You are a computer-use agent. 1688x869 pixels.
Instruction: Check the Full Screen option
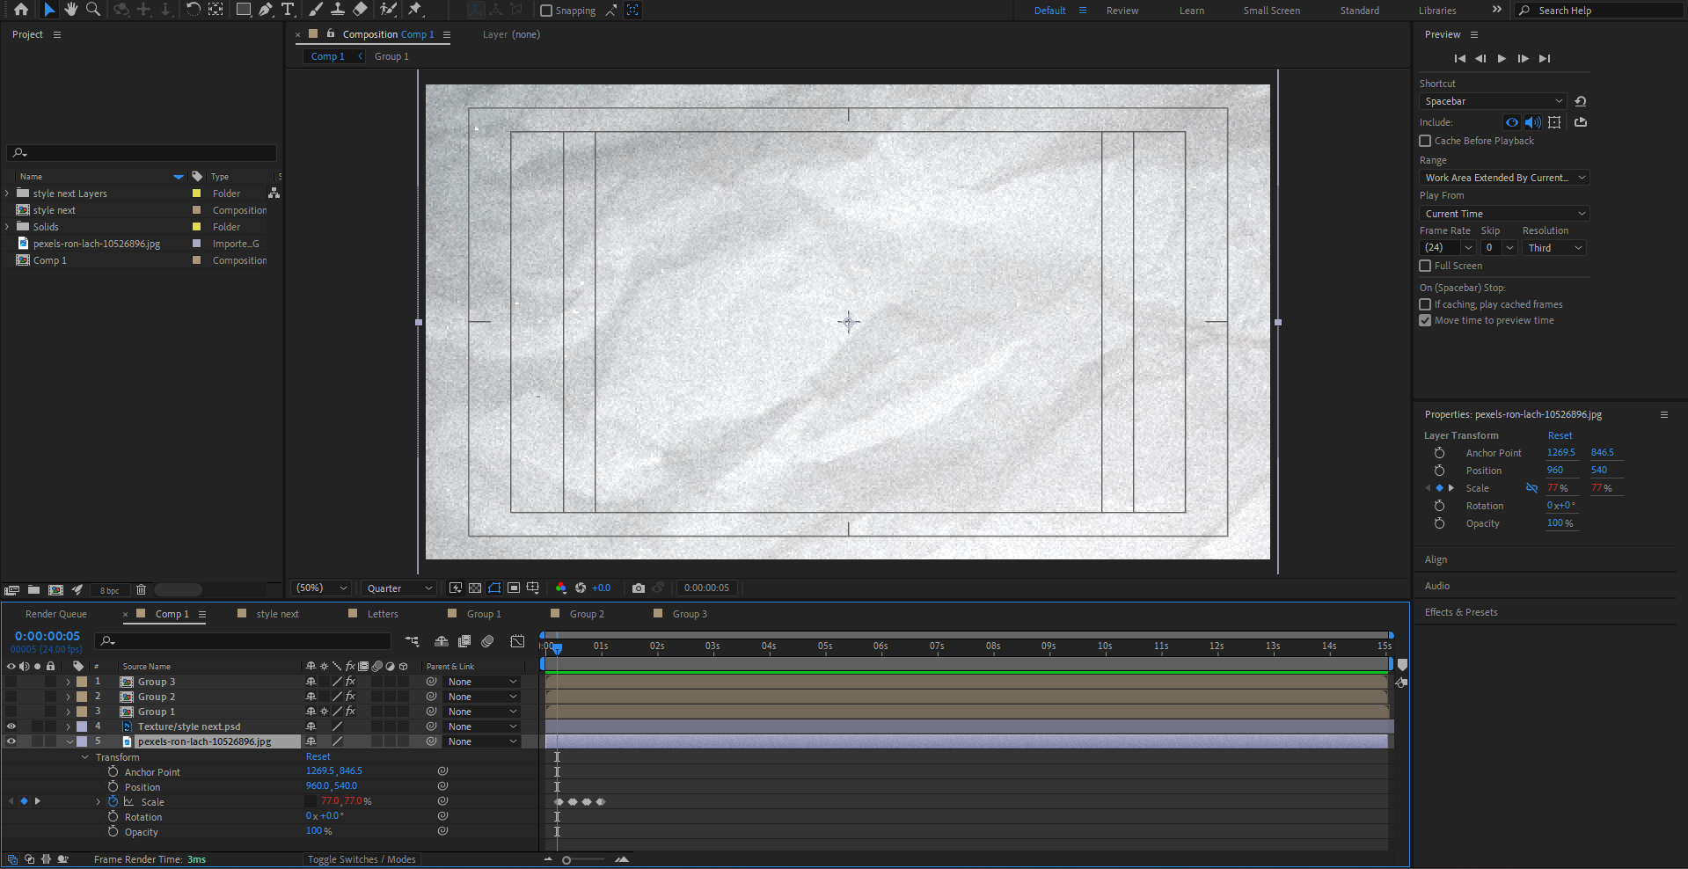1425,266
